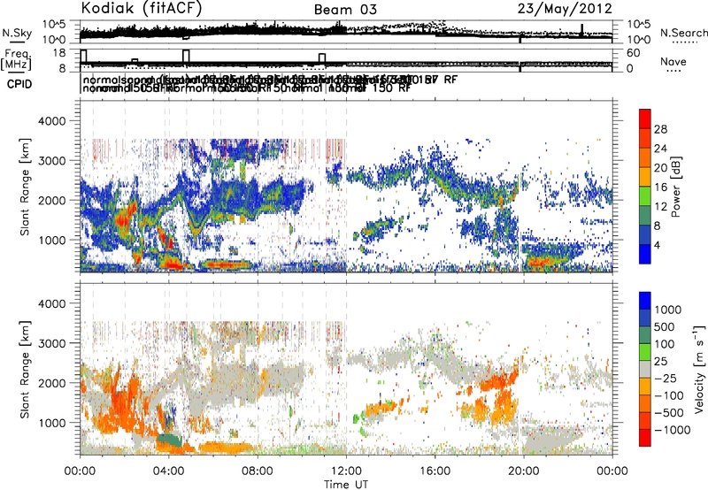This screenshot has width=708, height=490.
Task: Click the "16" tick on the Power color bar
Action: coord(660,188)
